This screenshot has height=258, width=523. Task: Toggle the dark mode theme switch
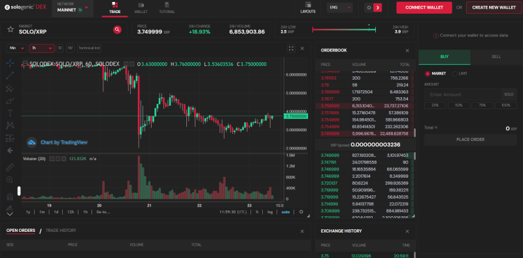(377, 7)
